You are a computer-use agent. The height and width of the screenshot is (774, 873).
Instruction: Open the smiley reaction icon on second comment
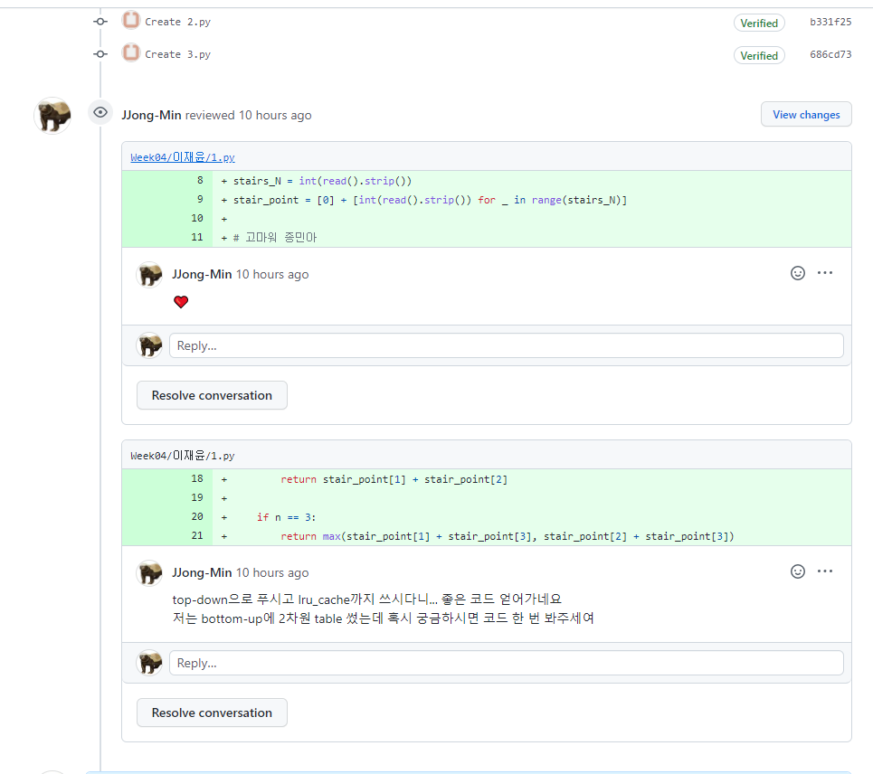[x=797, y=571]
